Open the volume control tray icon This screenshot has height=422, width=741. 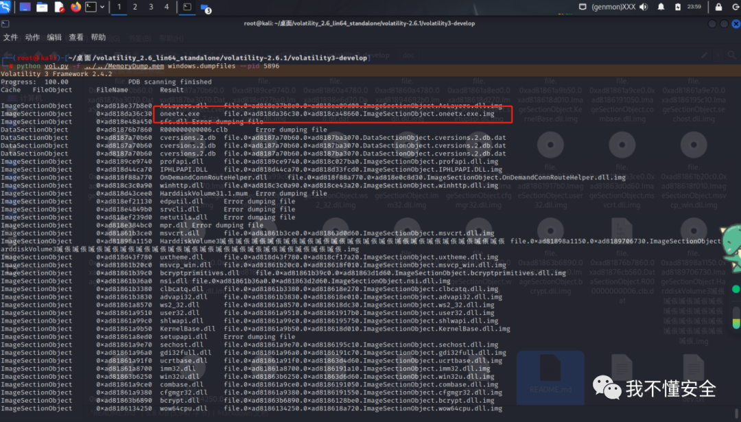coord(644,7)
